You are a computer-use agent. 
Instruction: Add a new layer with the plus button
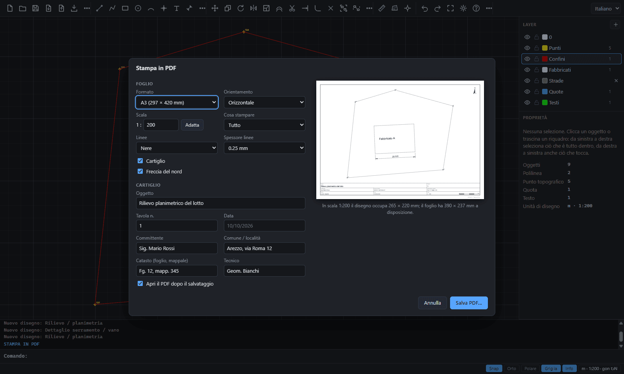[x=616, y=25]
